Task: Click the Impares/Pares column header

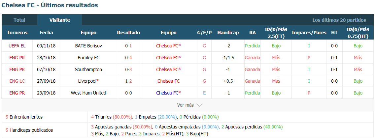Action: tap(309, 33)
